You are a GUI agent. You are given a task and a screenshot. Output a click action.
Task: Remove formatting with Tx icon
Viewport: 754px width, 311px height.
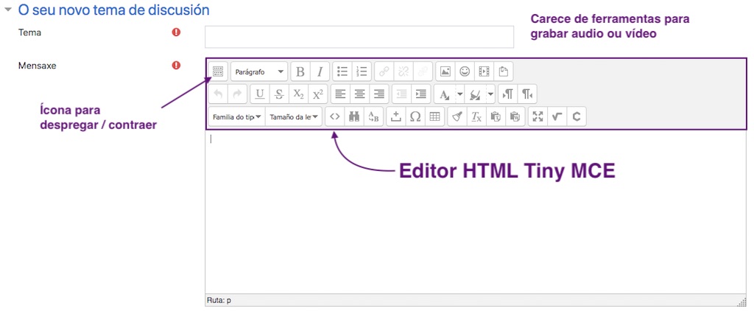pyautogui.click(x=476, y=116)
